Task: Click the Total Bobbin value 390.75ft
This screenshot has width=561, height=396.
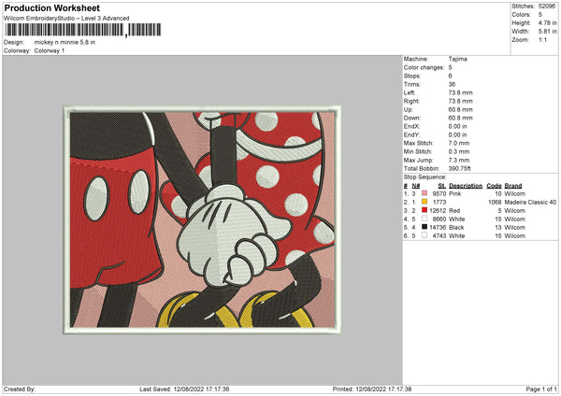Action: (x=460, y=168)
